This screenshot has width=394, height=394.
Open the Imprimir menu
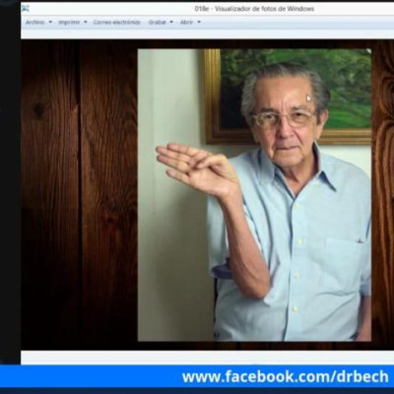pyautogui.click(x=69, y=23)
